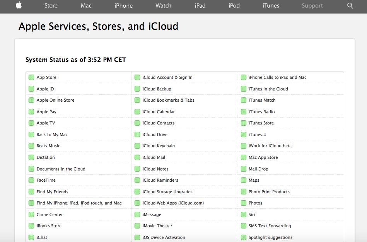
Task: Click the Mac App Store service text
Action: [263, 157]
